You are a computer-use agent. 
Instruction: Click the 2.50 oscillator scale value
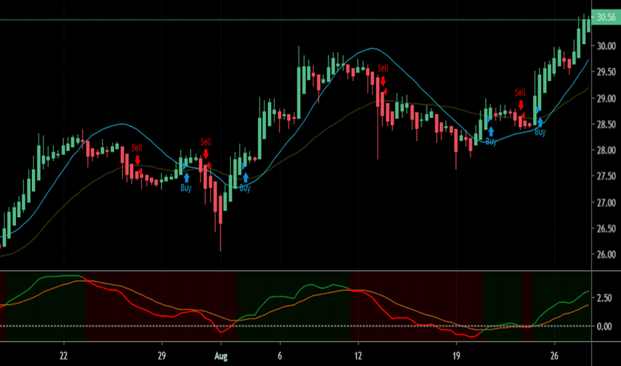click(x=604, y=297)
